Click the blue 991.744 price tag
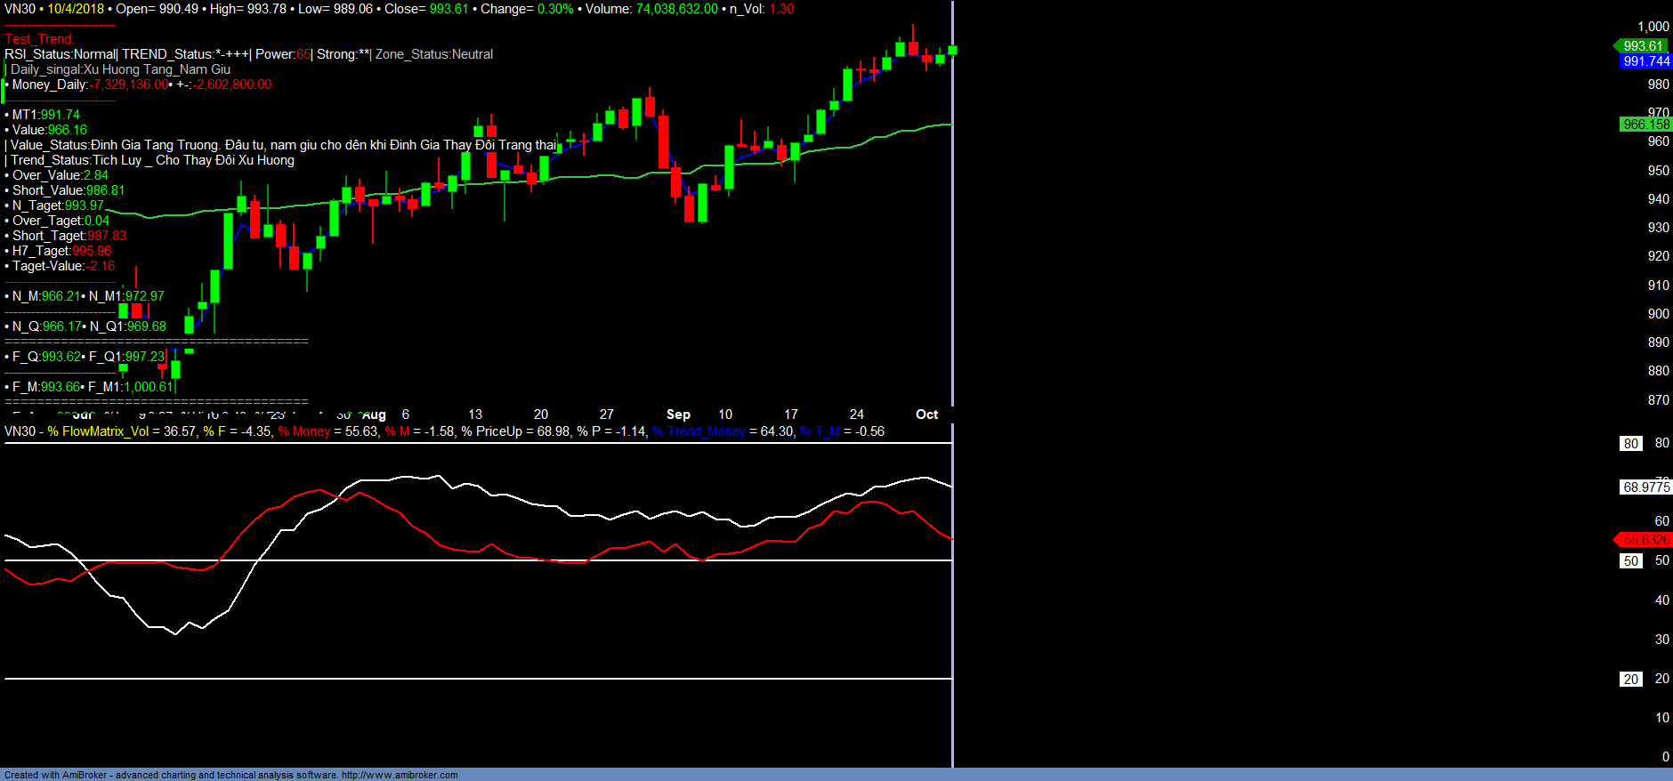 pyautogui.click(x=1645, y=61)
